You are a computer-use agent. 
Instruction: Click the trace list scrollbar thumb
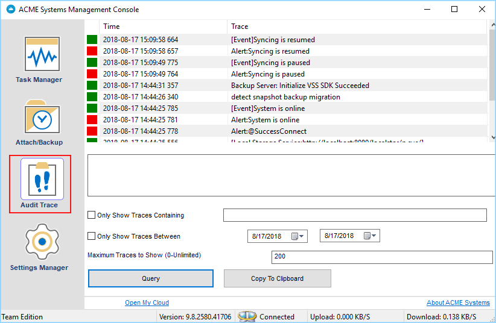pos(493,65)
